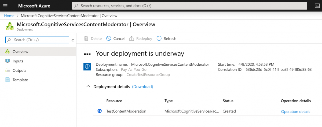322x127 pixels.
Task: Click the Refresh icon in toolbar
Action: [x=159, y=38]
